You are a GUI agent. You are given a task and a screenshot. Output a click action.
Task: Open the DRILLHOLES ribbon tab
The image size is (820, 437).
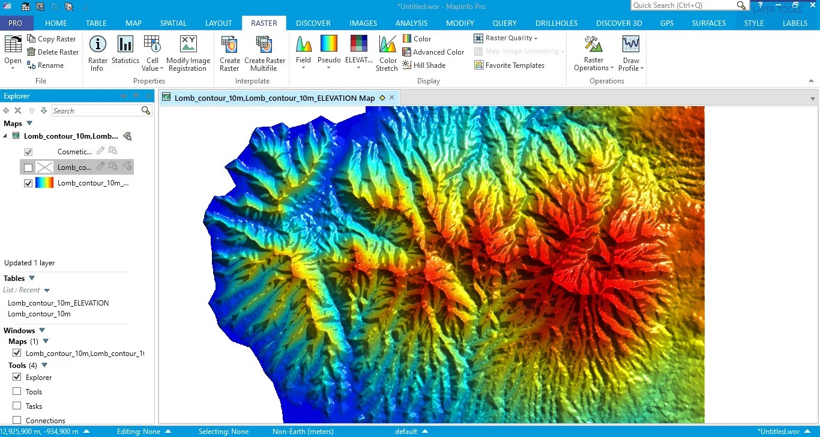pos(556,23)
